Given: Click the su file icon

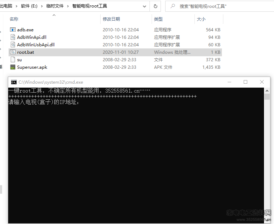Looking at the screenshot, I should coord(13,60).
